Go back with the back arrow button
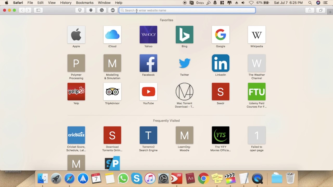Screen dimensions: 333x187 tap(22, 10)
